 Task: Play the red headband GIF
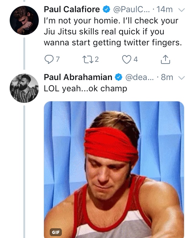tap(114, 170)
